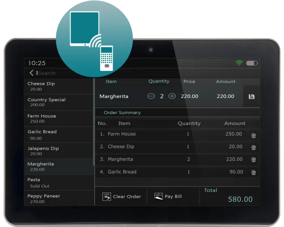Viewport: 284px width, 227px height.
Task: Tap the back arrow next to Search
Action: point(32,73)
